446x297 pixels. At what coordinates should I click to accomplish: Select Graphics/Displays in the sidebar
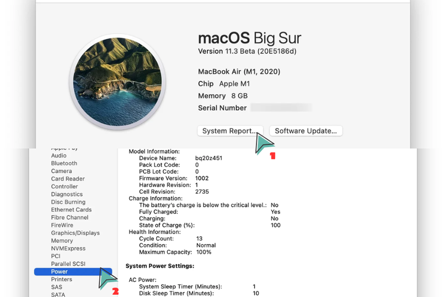click(x=75, y=233)
